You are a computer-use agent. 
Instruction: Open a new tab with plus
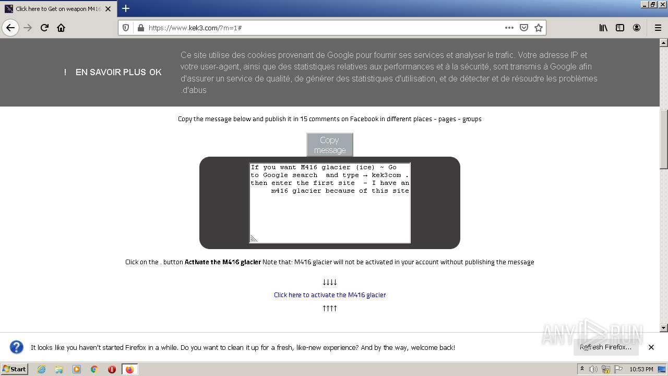point(125,8)
